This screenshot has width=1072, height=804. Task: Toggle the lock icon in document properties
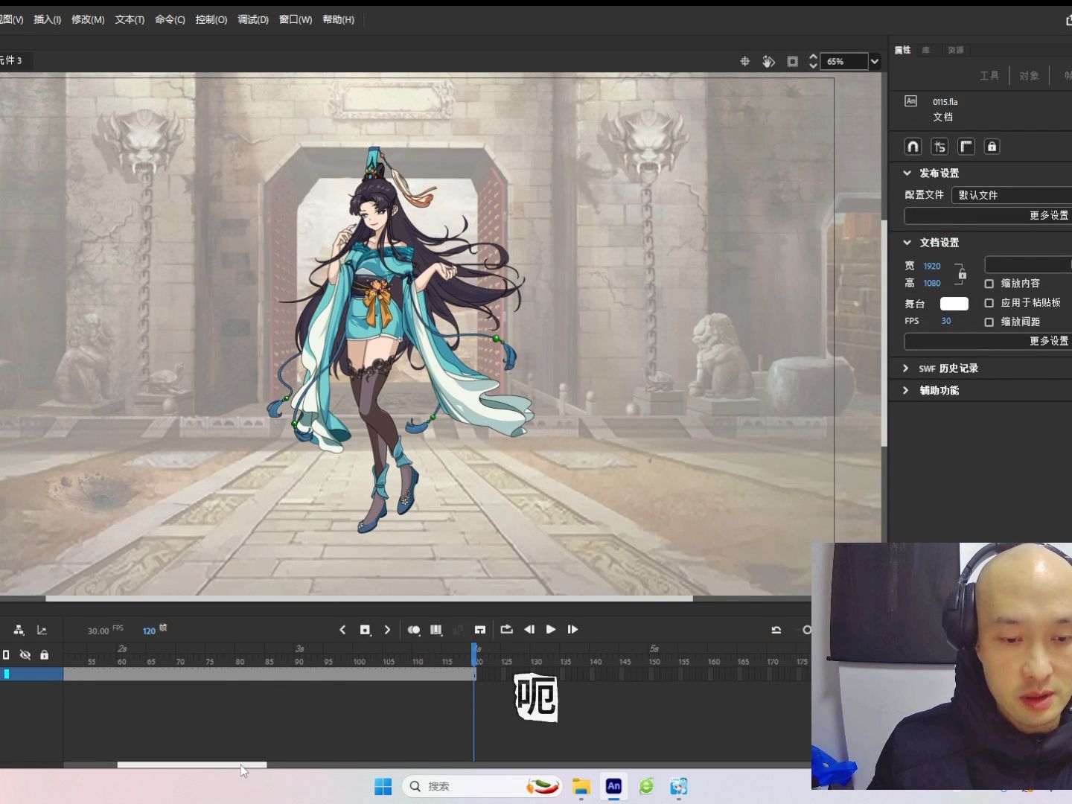pyautogui.click(x=992, y=147)
